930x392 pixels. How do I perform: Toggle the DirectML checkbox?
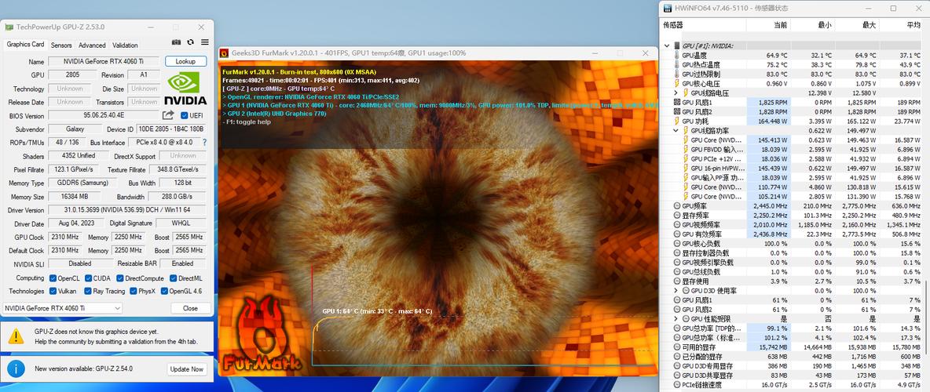pos(173,278)
